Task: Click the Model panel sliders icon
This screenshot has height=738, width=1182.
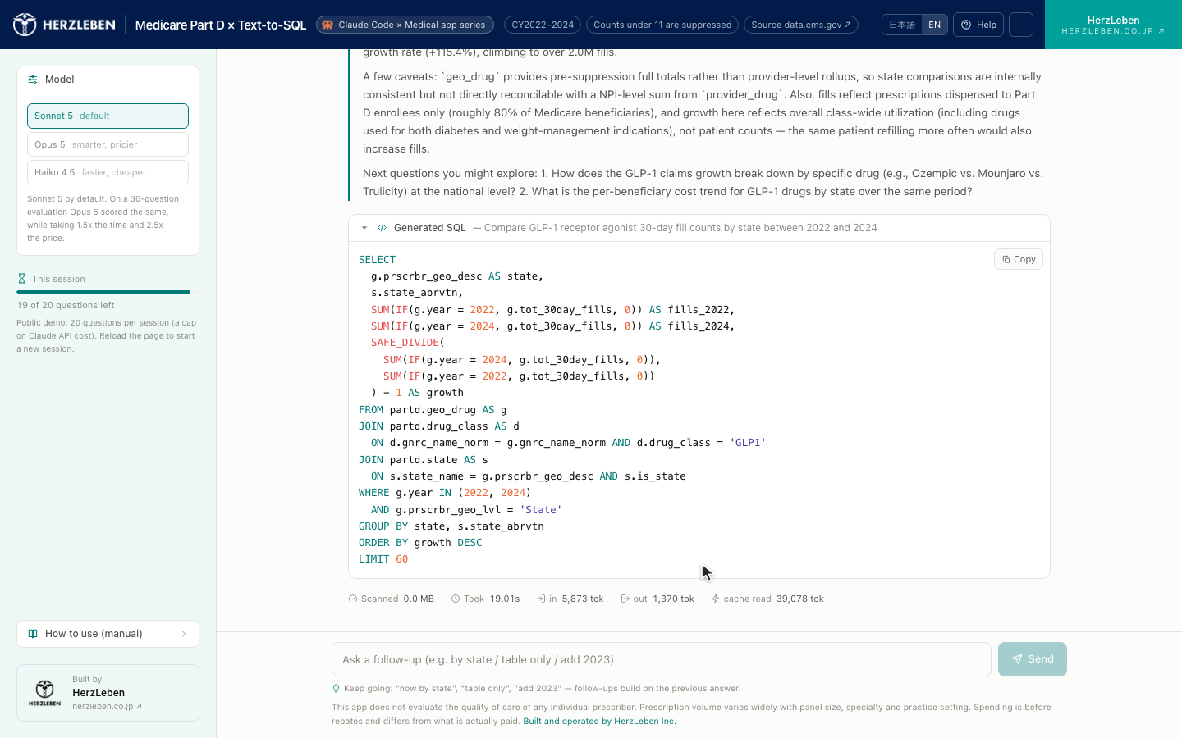Action: coord(33,80)
